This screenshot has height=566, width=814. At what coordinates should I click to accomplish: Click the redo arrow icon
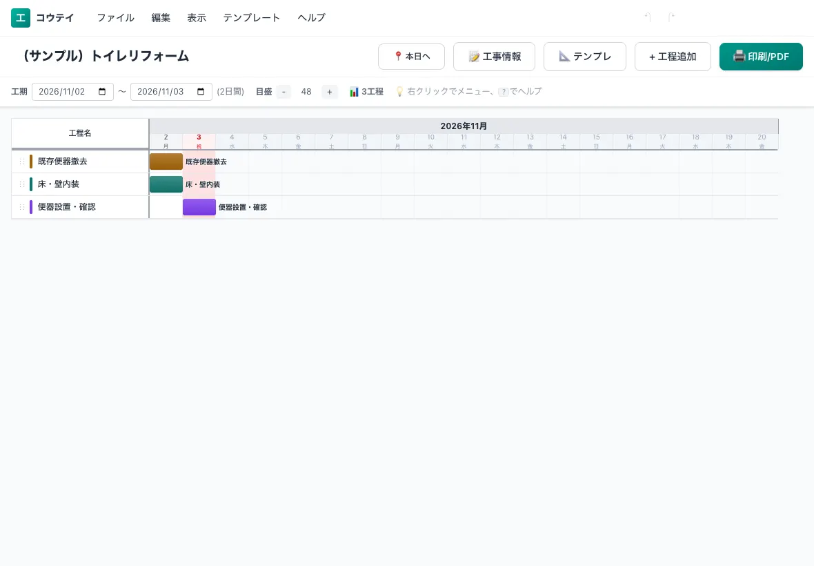point(671,17)
